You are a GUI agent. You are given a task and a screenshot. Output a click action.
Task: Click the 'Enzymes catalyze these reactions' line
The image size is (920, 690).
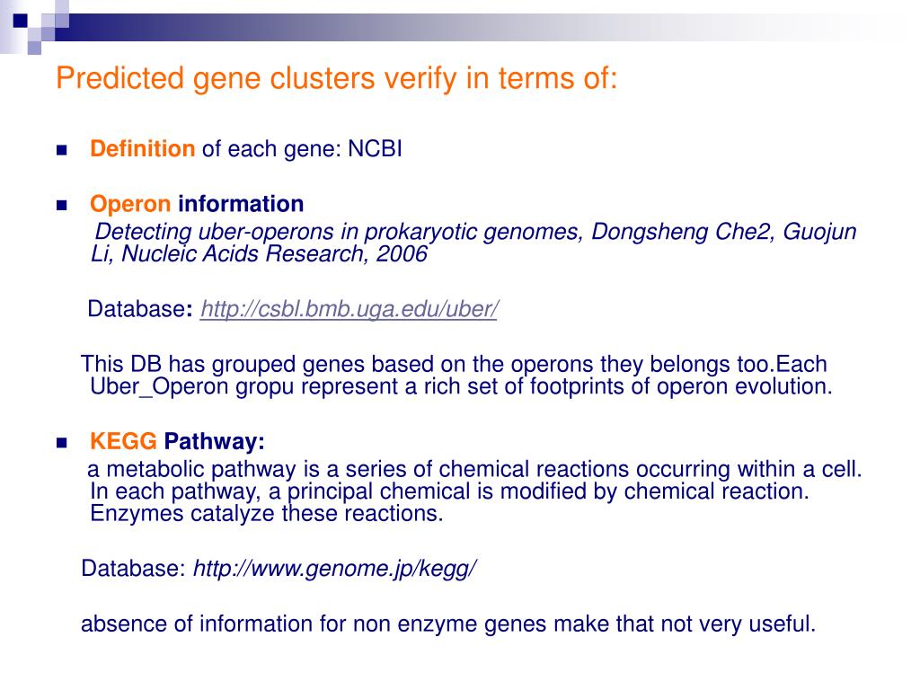266,514
